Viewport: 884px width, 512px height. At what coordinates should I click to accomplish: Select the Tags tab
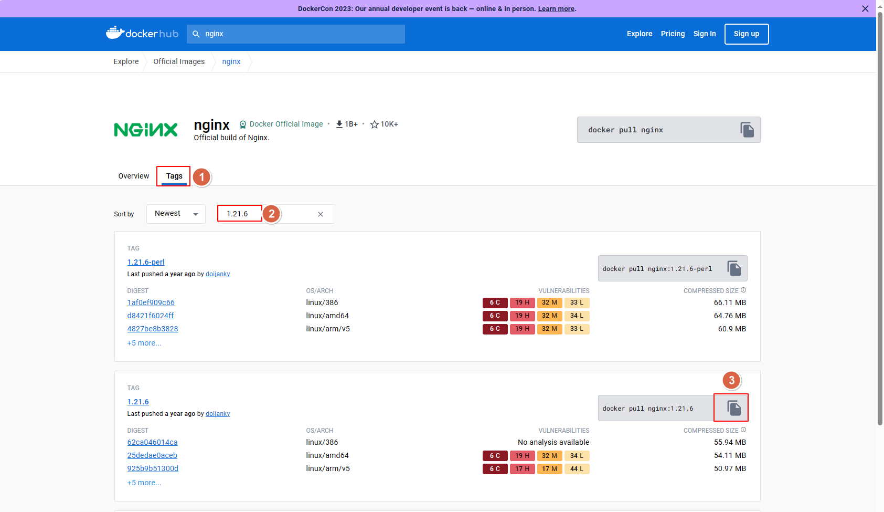pyautogui.click(x=174, y=176)
